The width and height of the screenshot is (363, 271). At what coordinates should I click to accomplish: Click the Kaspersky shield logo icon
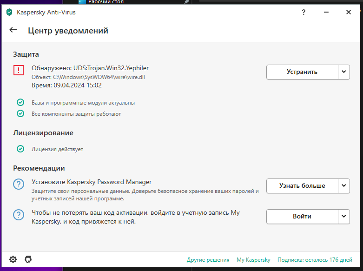click(9, 12)
